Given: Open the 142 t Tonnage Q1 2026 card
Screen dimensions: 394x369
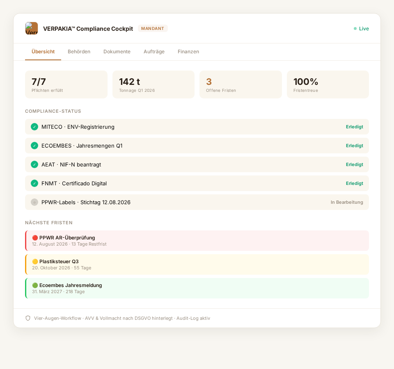Looking at the screenshot, I should (x=153, y=84).
